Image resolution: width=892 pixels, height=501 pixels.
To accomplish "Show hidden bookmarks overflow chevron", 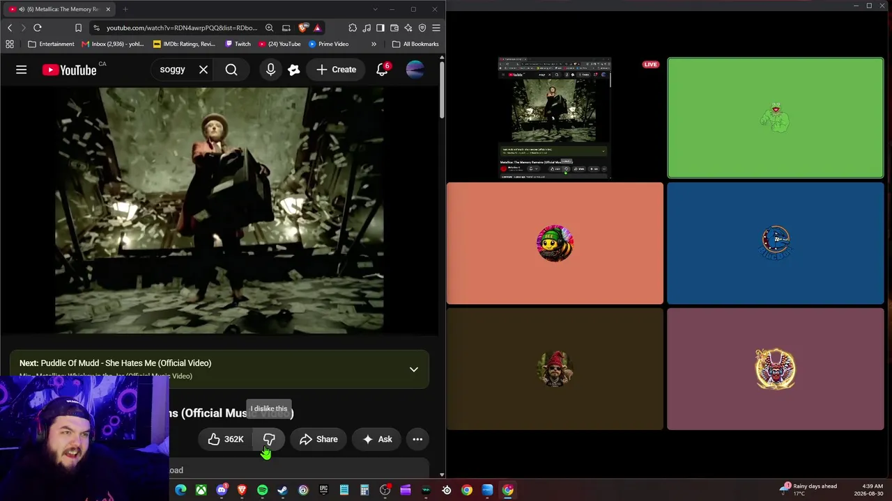I will point(374,44).
